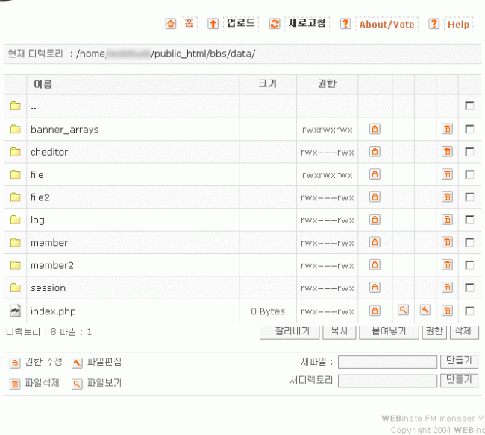
Task: Select the index.php checkbox
Action: pos(469,311)
